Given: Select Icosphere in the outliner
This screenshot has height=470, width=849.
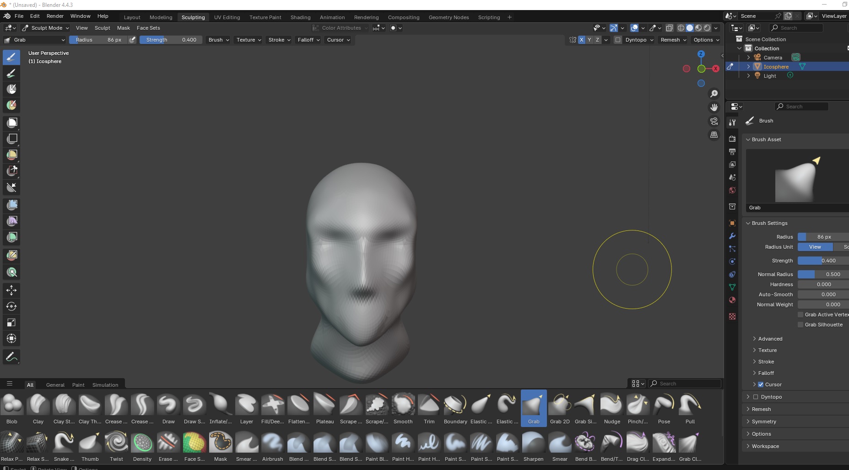Looking at the screenshot, I should click(x=776, y=67).
